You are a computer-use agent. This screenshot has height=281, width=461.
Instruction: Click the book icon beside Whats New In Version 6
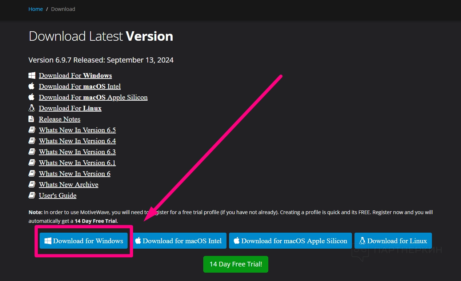(32, 174)
